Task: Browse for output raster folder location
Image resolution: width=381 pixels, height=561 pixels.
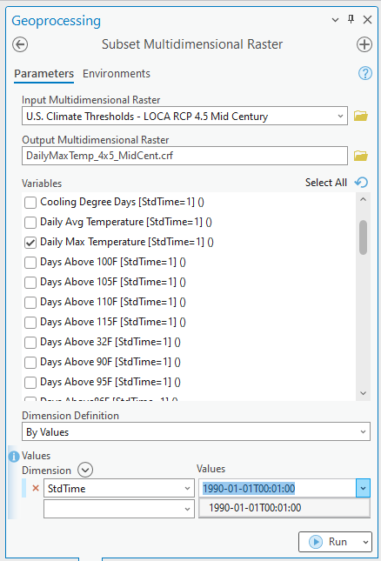Action: tap(361, 156)
